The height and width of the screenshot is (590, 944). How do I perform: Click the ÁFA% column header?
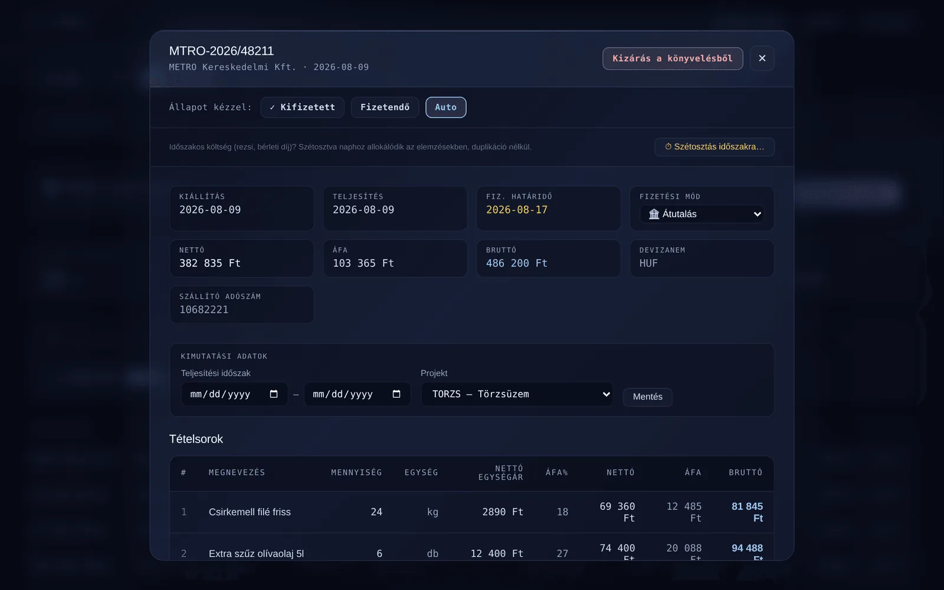tap(556, 473)
